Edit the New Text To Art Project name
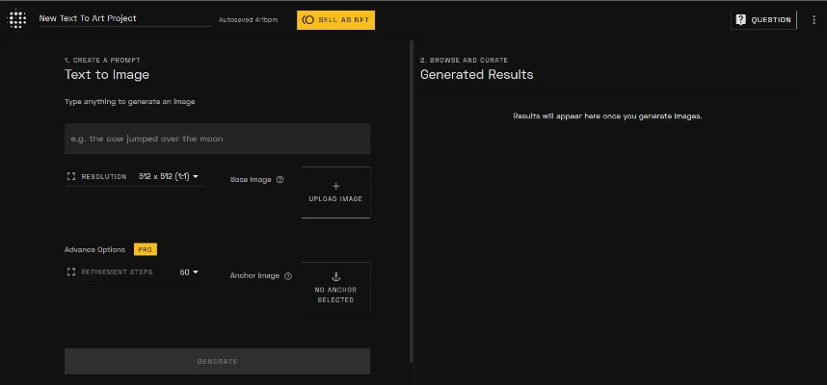 tap(124, 18)
